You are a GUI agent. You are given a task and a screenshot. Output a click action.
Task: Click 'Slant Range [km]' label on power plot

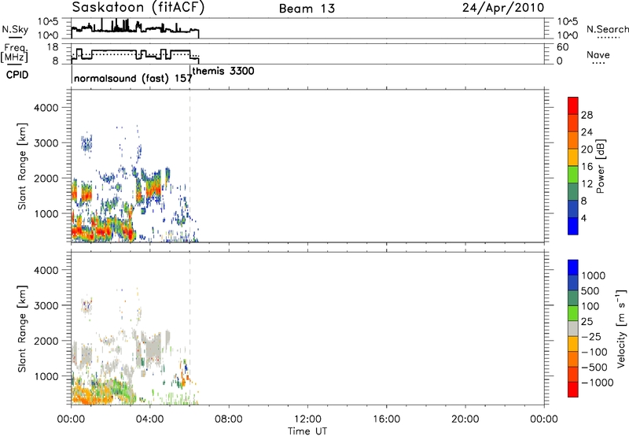tap(22, 166)
